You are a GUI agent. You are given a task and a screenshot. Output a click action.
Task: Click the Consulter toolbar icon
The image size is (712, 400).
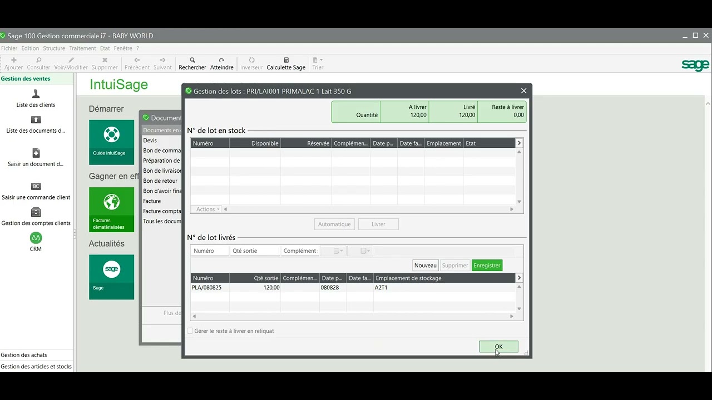pos(38,60)
